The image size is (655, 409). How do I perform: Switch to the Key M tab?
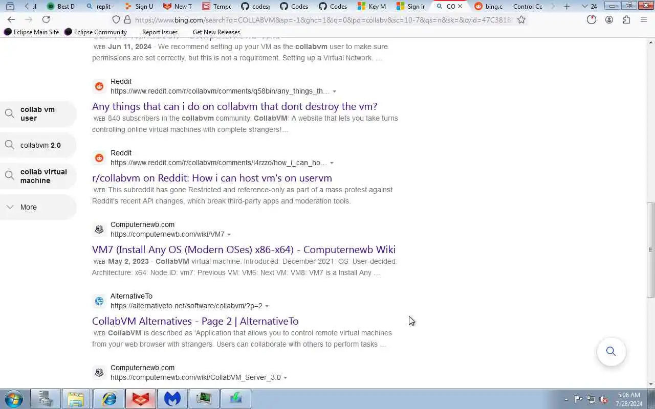pyautogui.click(x=372, y=6)
